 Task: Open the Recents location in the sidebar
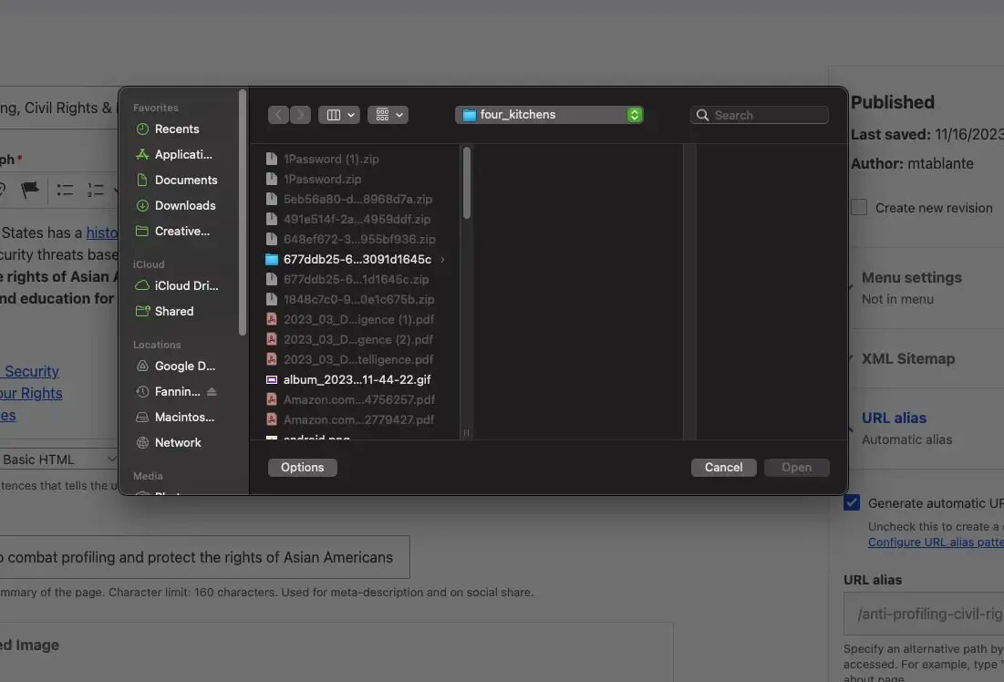(175, 129)
